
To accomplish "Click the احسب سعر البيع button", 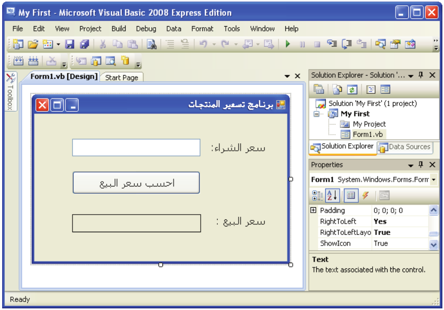I will (x=136, y=183).
